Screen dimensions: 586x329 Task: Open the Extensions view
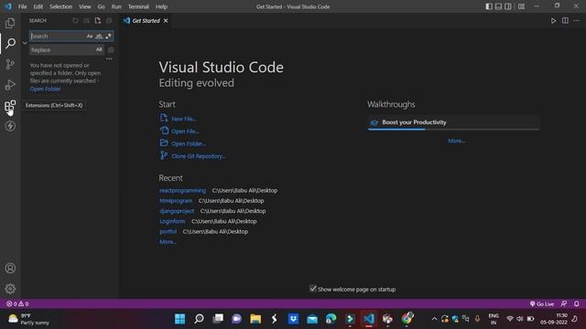tap(10, 106)
